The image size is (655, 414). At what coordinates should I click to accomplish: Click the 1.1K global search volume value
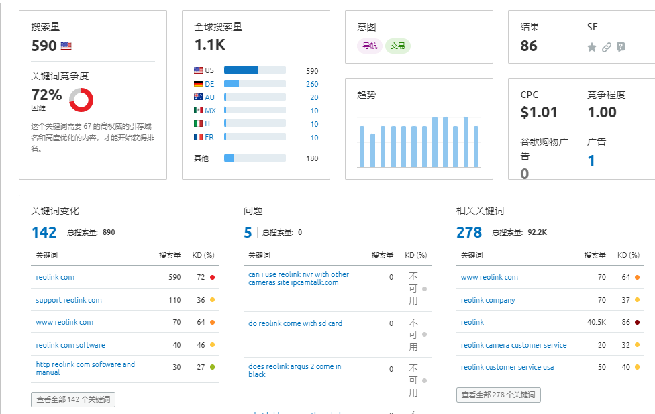(x=210, y=45)
